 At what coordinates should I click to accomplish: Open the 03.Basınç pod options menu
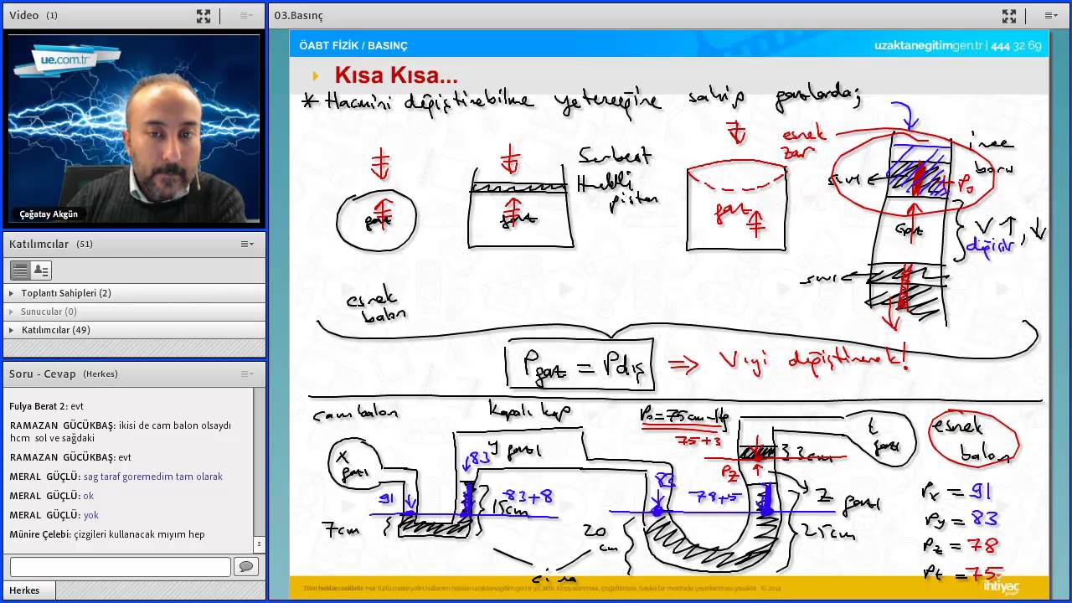pos(1051,16)
